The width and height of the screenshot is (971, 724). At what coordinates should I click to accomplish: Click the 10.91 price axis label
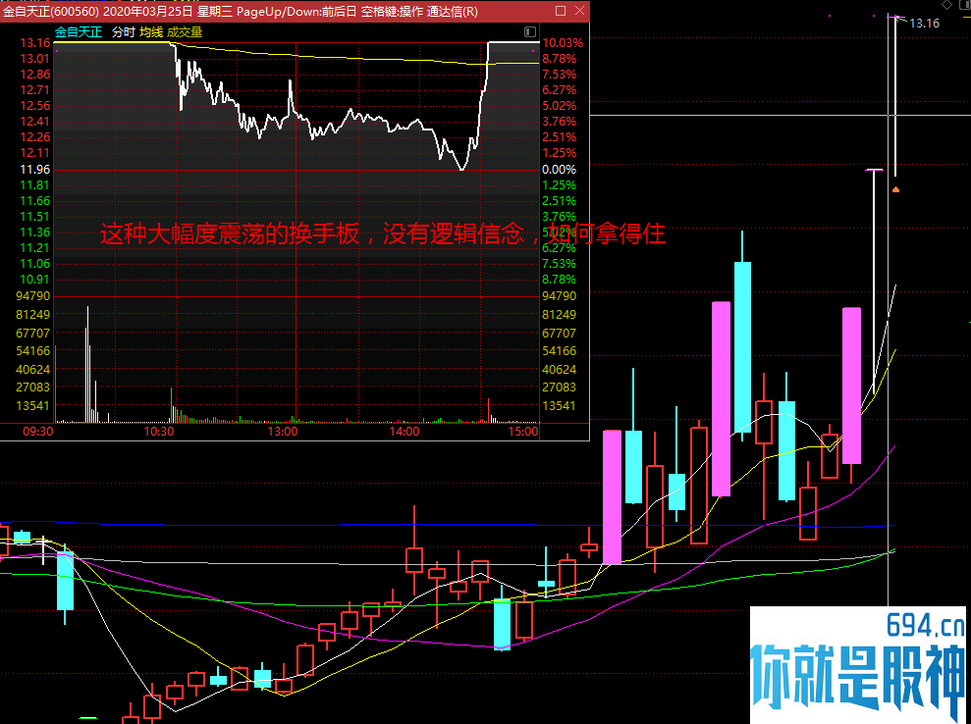34,280
